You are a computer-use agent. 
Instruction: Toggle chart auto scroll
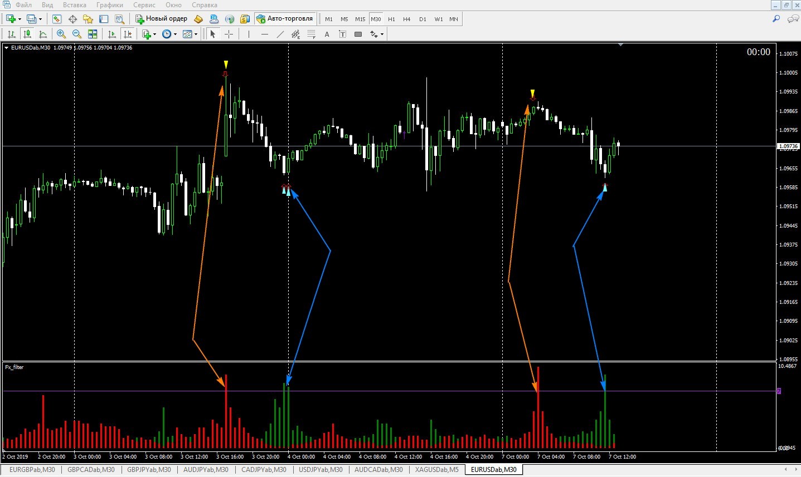112,34
